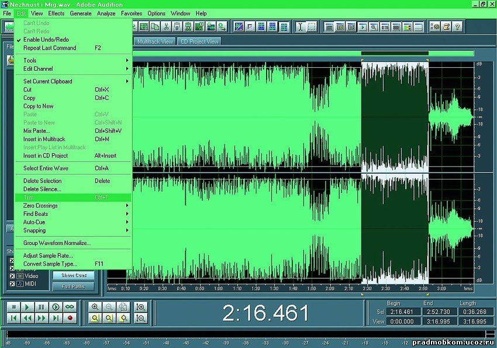Choose Copy to New menu item
The width and height of the screenshot is (497, 348).
(x=73, y=106)
